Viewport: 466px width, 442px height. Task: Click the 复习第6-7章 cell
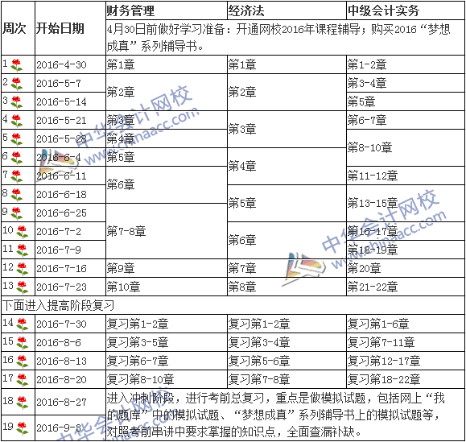click(167, 361)
